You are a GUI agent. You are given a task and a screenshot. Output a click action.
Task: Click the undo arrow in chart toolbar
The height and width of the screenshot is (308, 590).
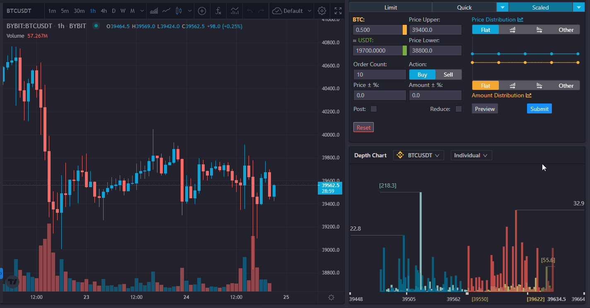[249, 11]
